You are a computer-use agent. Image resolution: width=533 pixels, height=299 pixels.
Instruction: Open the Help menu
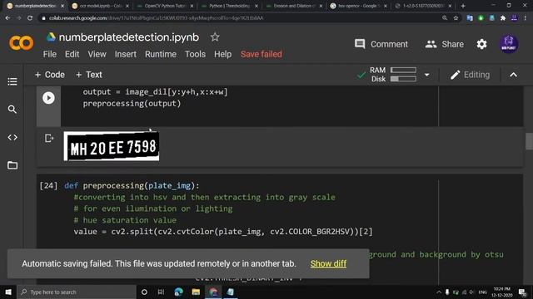click(x=222, y=54)
